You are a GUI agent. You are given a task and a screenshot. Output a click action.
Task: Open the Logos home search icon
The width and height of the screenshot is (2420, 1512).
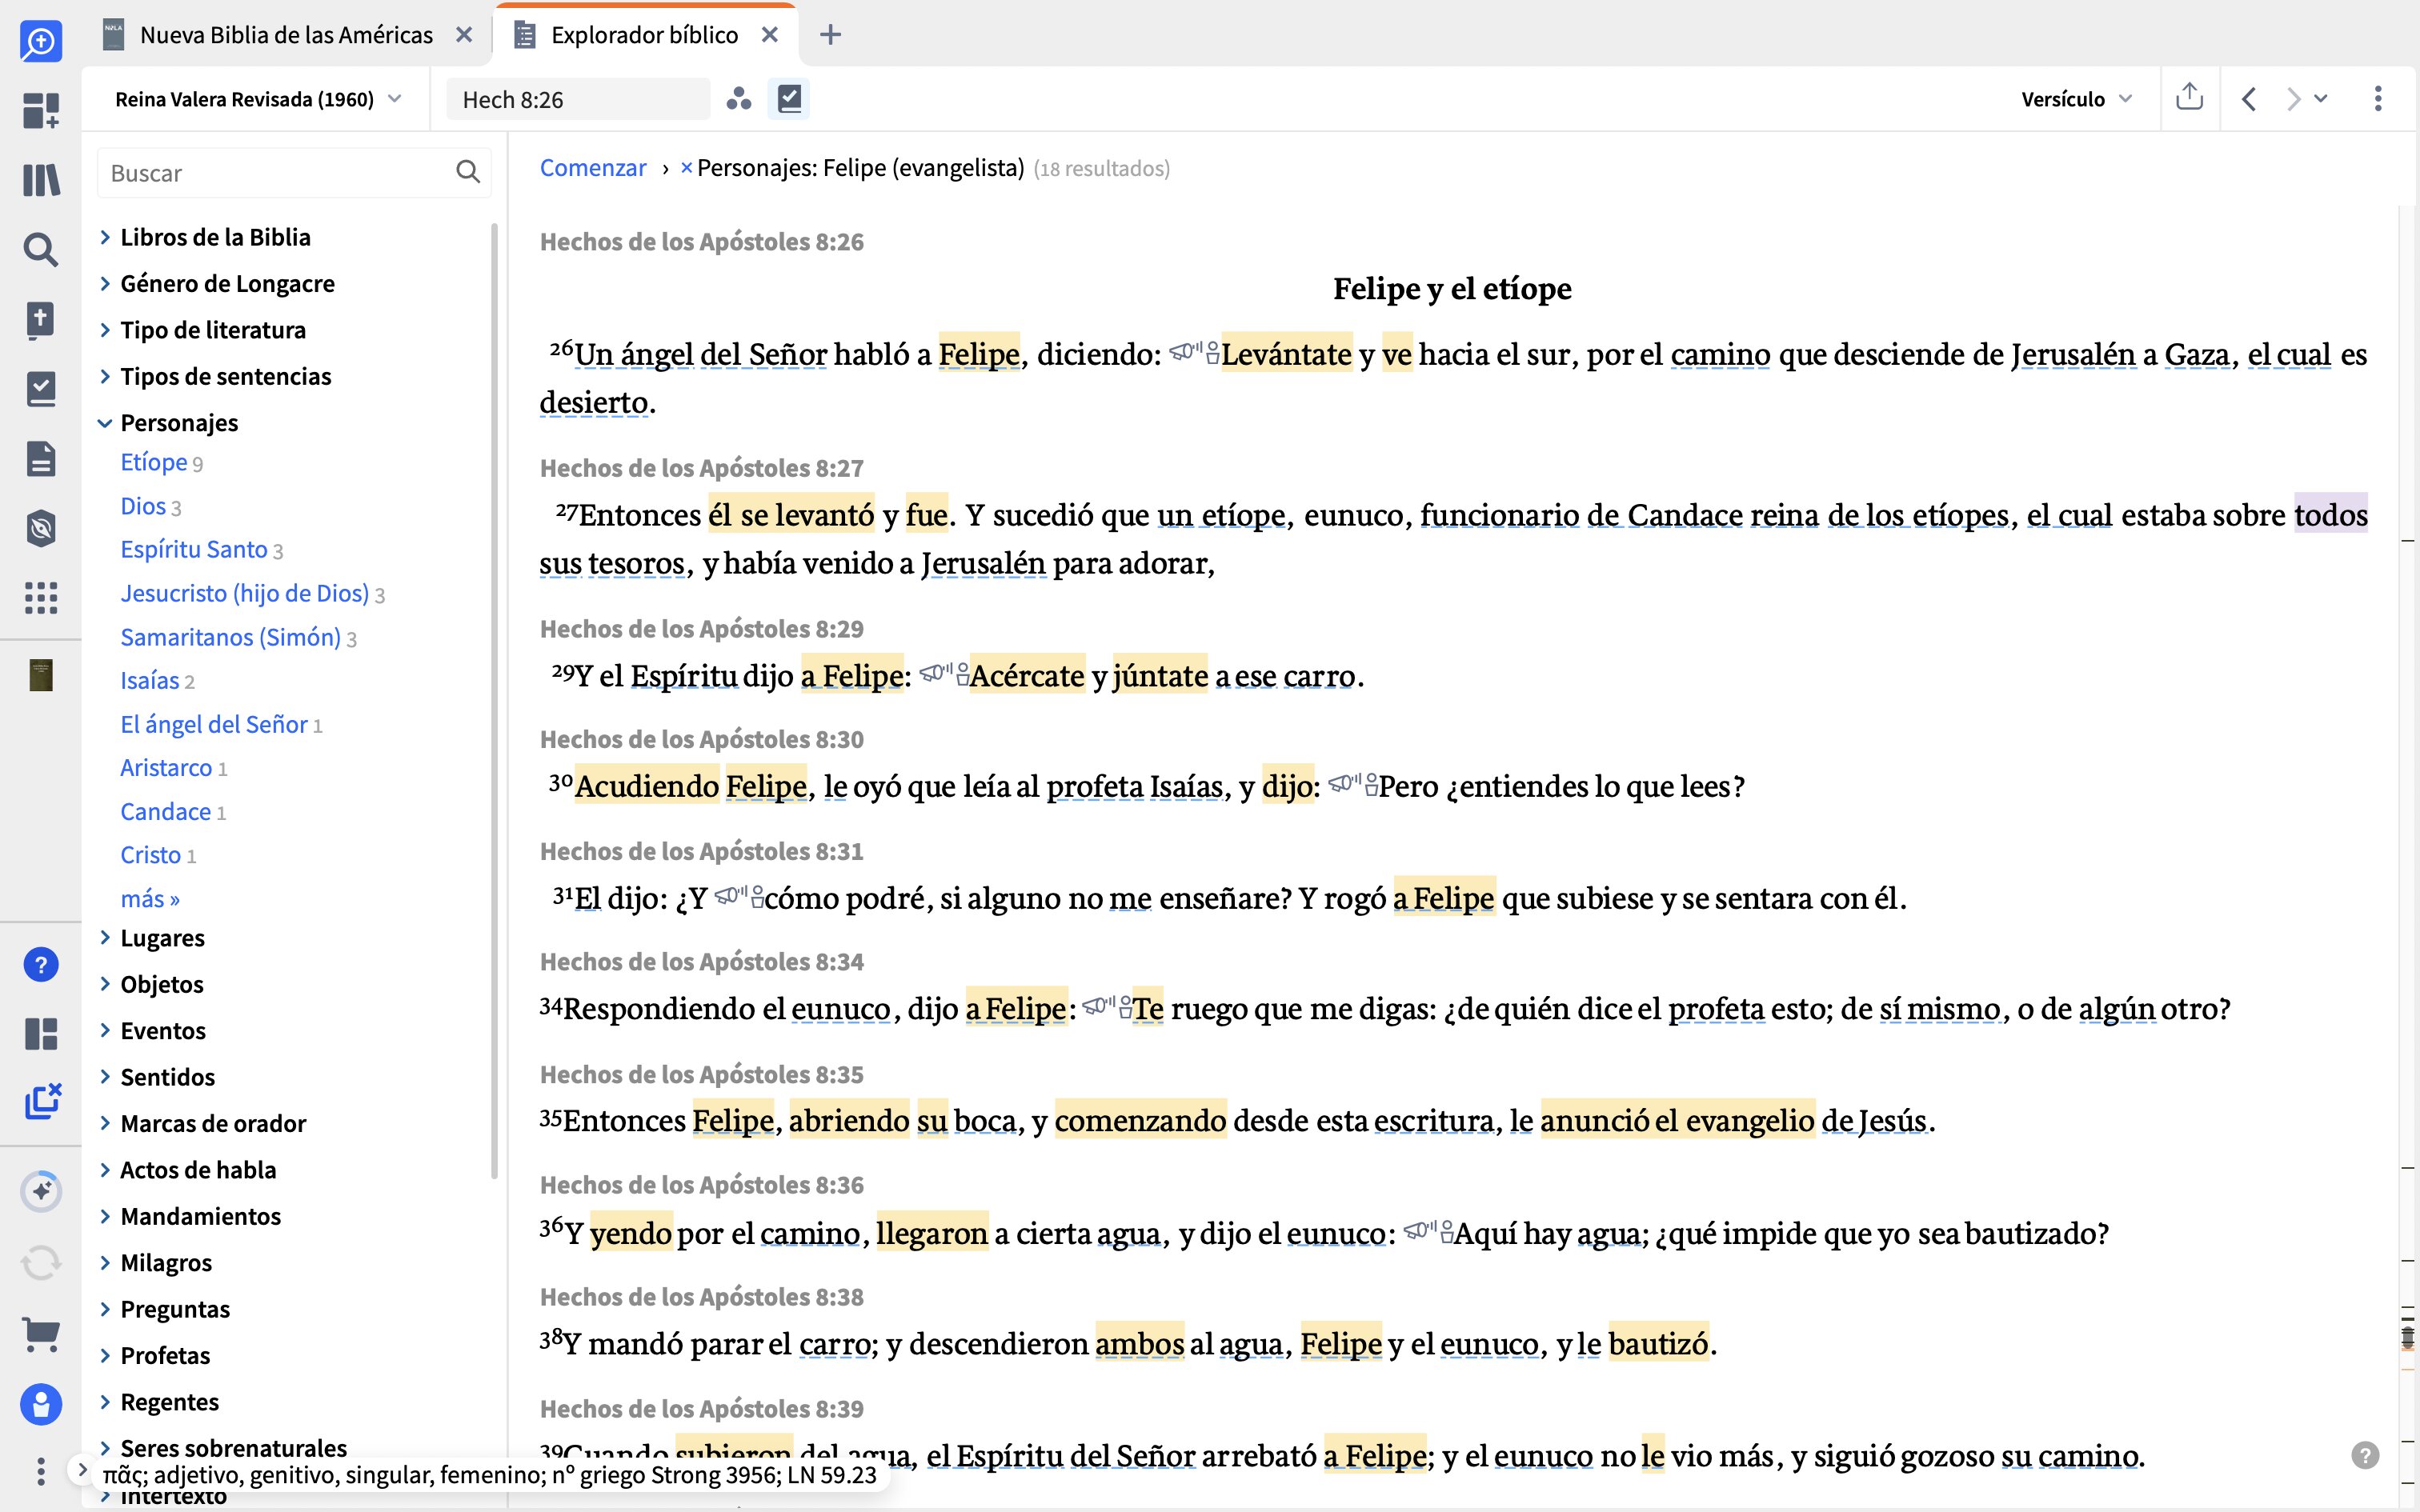pyautogui.click(x=41, y=41)
